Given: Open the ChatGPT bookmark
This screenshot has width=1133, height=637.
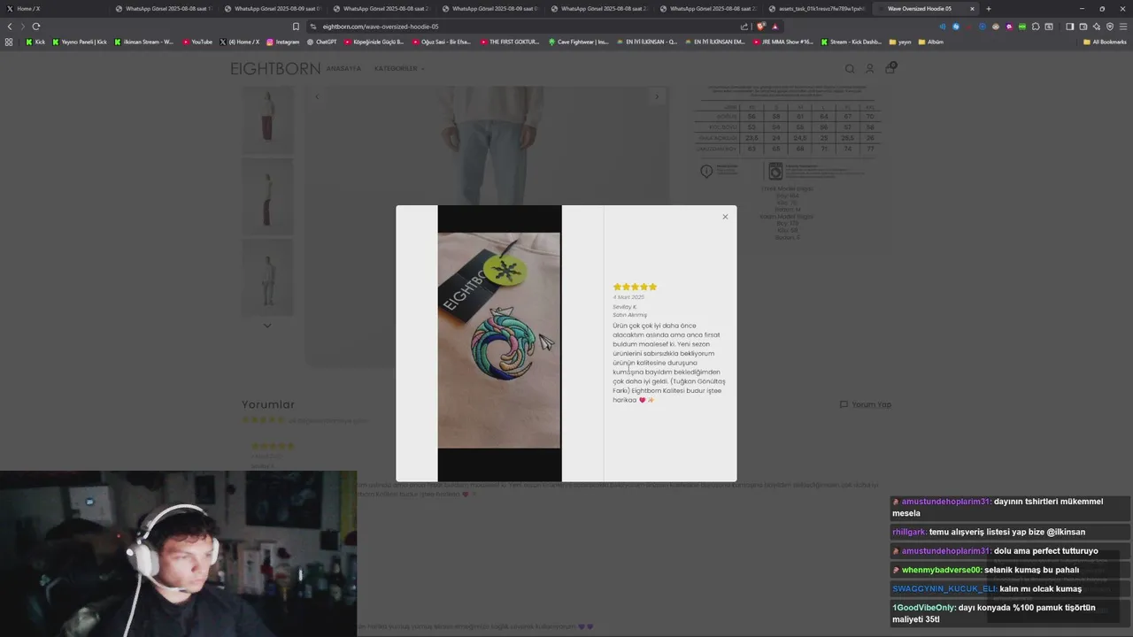Looking at the screenshot, I should pos(321,42).
